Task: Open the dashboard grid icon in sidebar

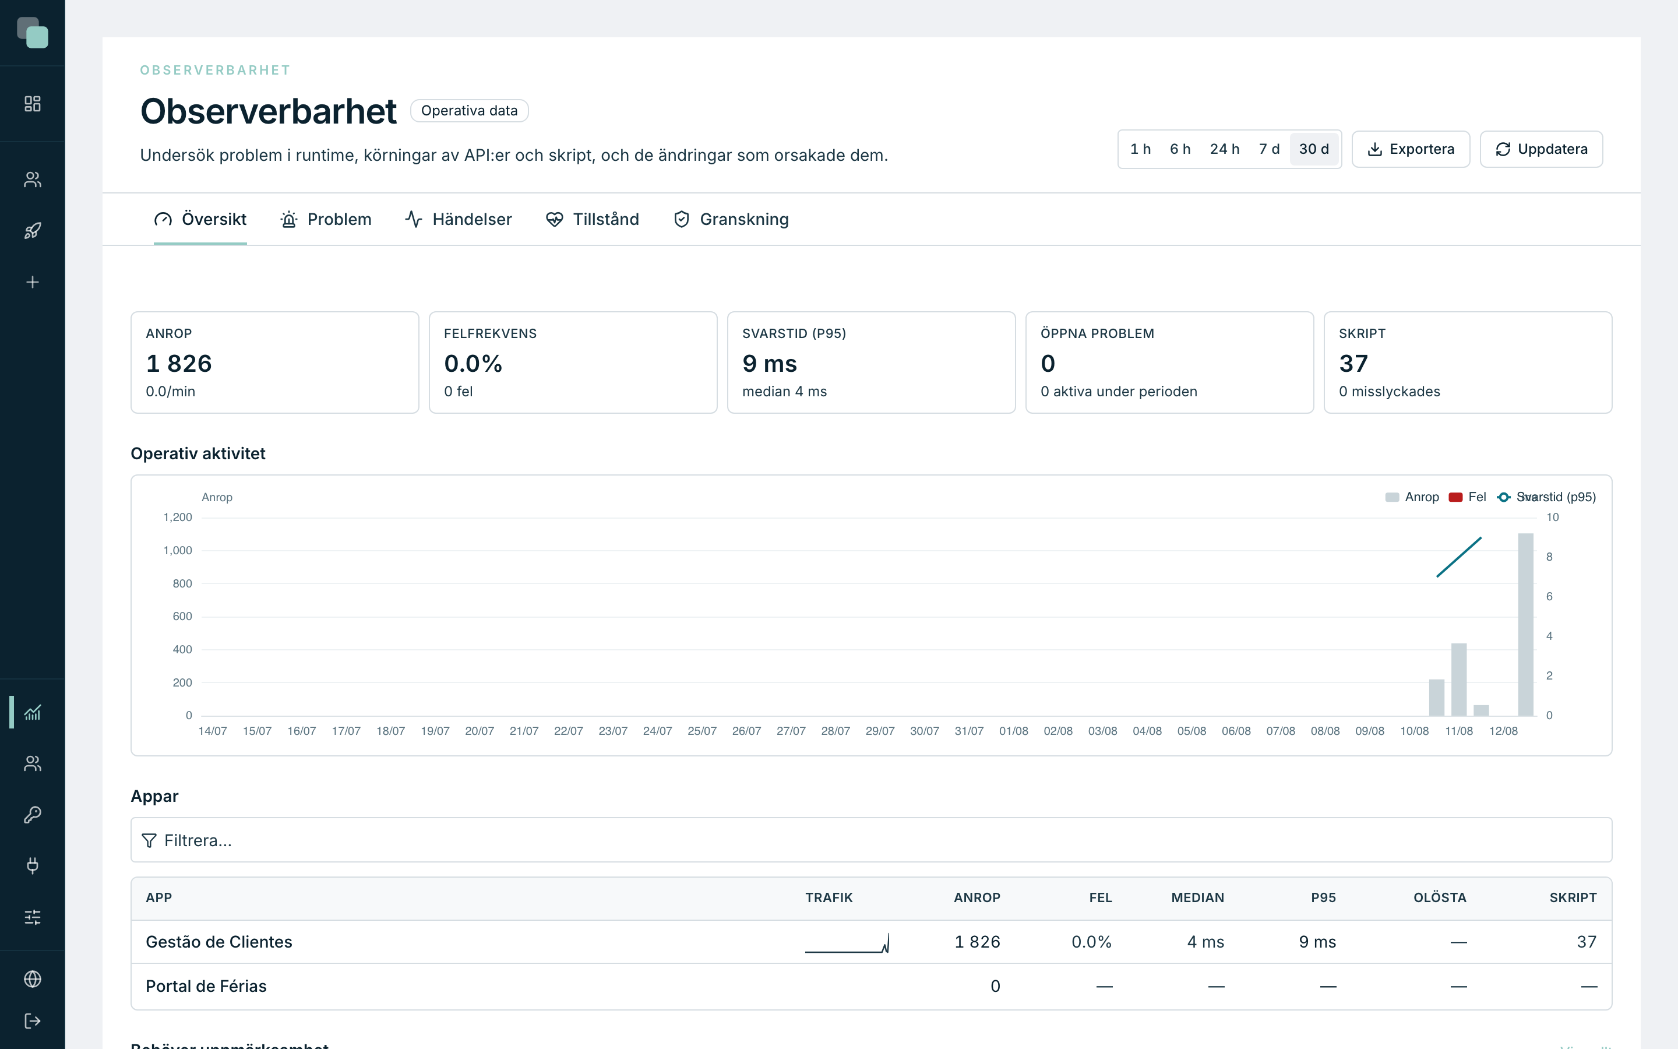Action: (33, 104)
